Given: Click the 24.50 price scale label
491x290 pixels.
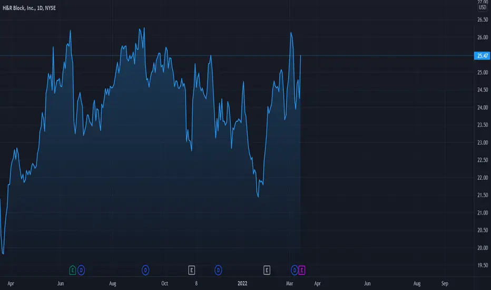Looking at the screenshot, I should 483,90.
